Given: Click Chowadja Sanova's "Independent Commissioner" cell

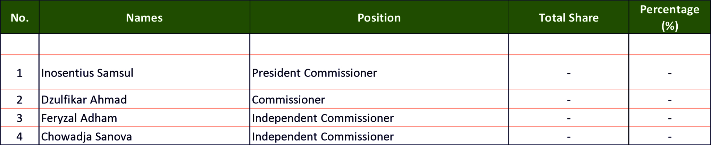Looking at the screenshot, I should click(323, 136).
